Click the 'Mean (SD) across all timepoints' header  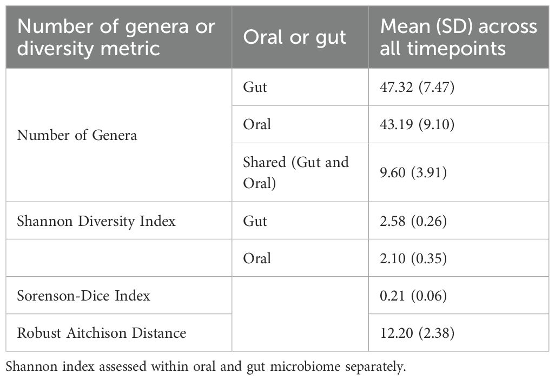pos(458,37)
